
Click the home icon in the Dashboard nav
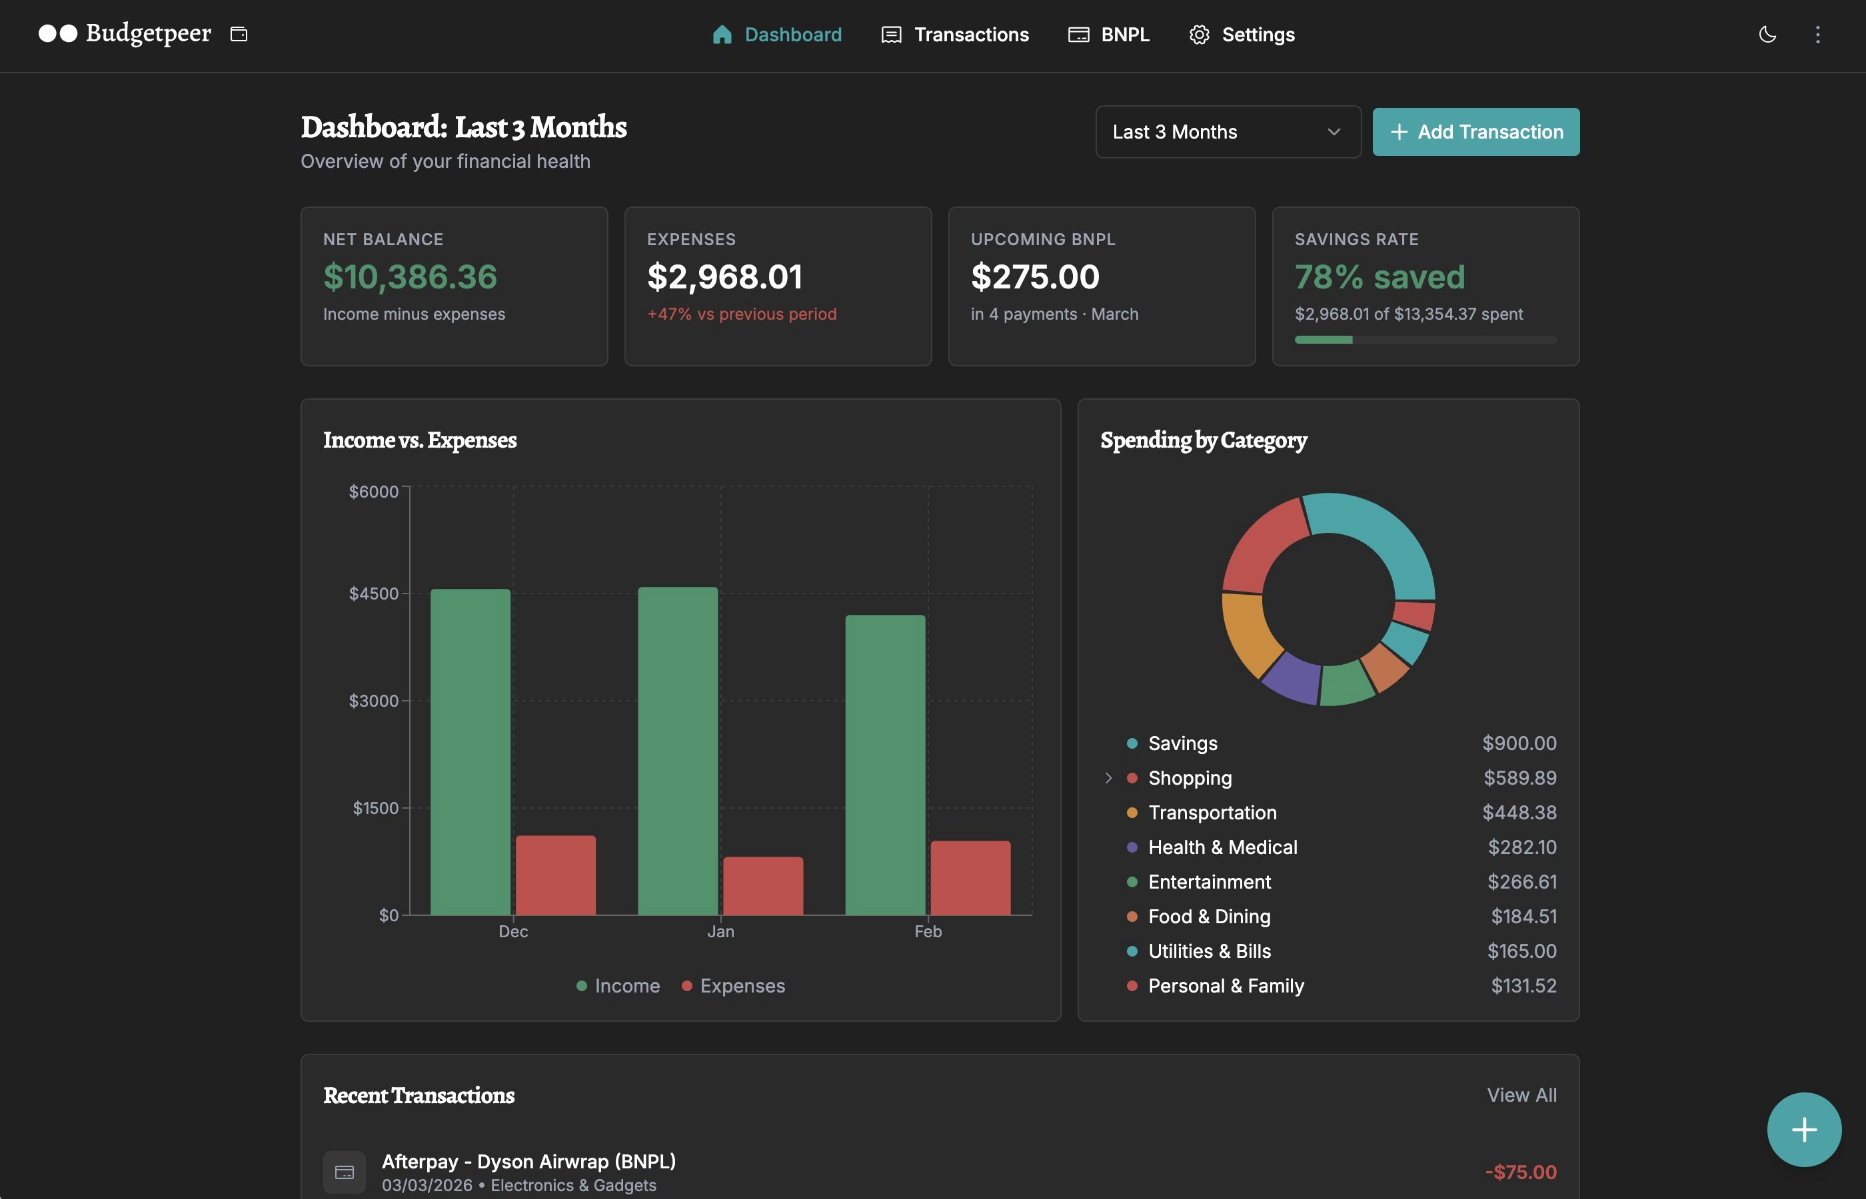click(x=722, y=34)
